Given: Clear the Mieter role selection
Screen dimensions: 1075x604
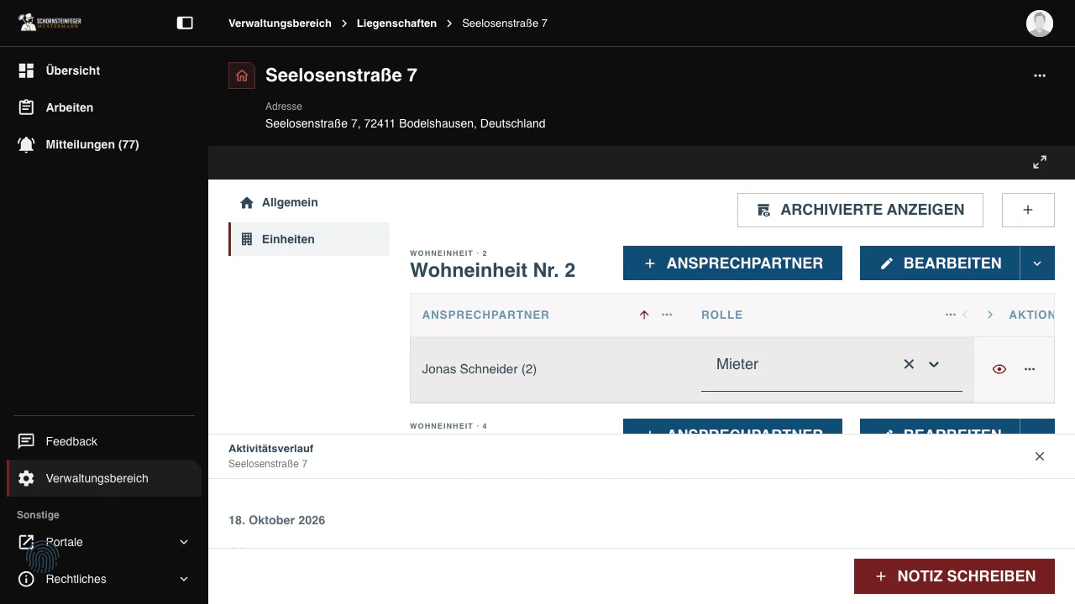Looking at the screenshot, I should (909, 364).
